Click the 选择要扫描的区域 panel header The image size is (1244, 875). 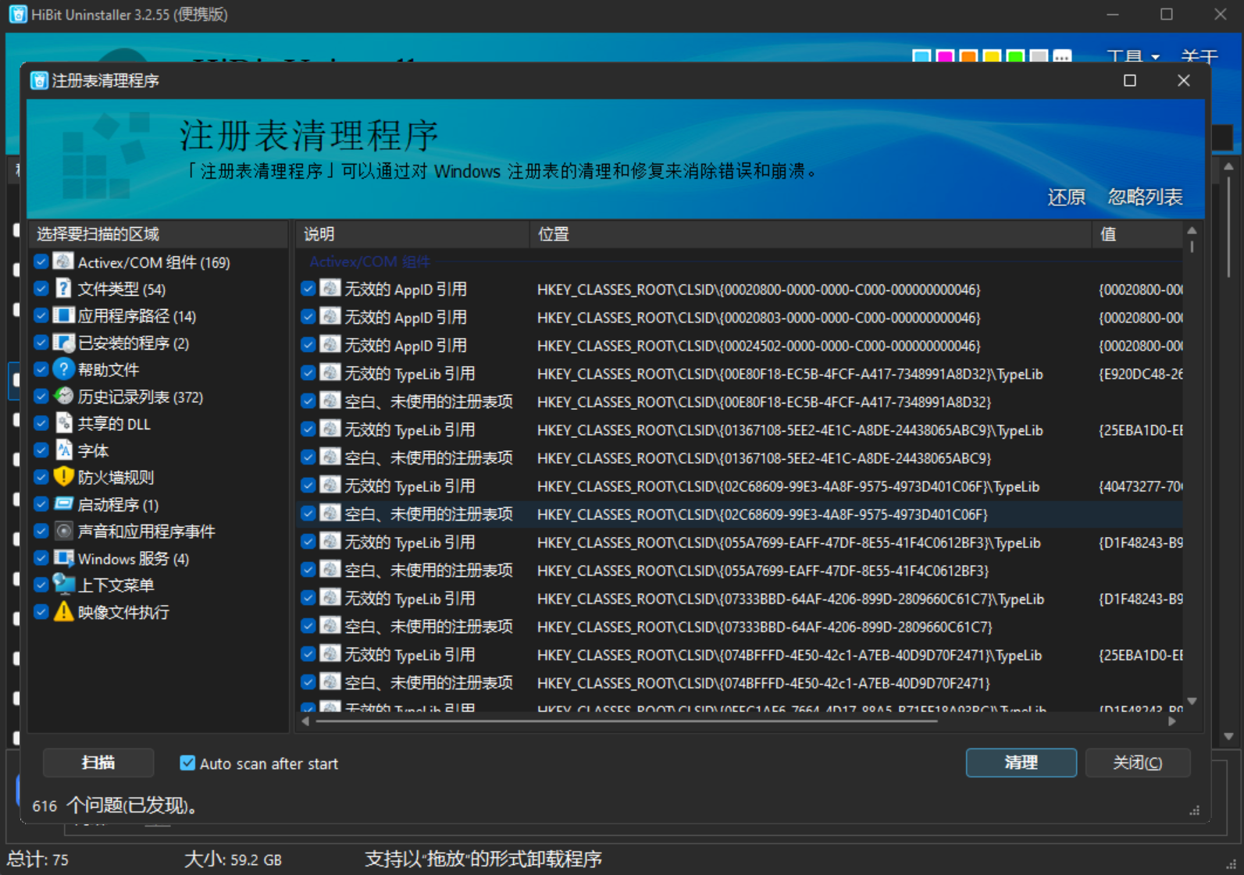click(159, 234)
